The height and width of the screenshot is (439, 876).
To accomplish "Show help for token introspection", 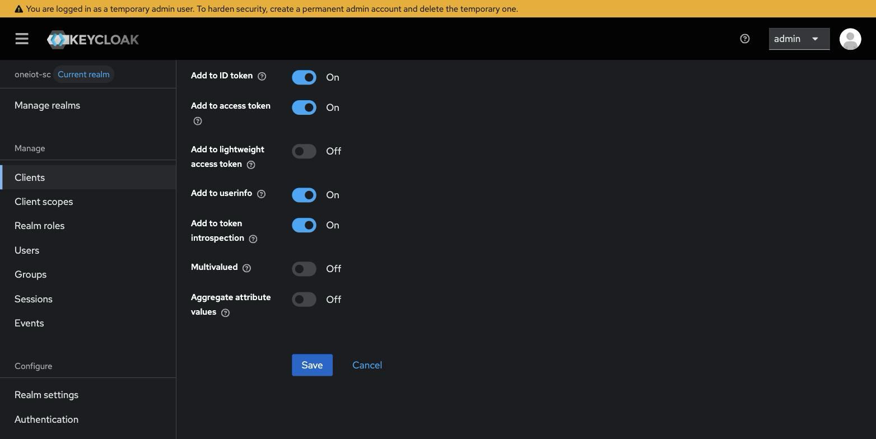I will tap(253, 239).
